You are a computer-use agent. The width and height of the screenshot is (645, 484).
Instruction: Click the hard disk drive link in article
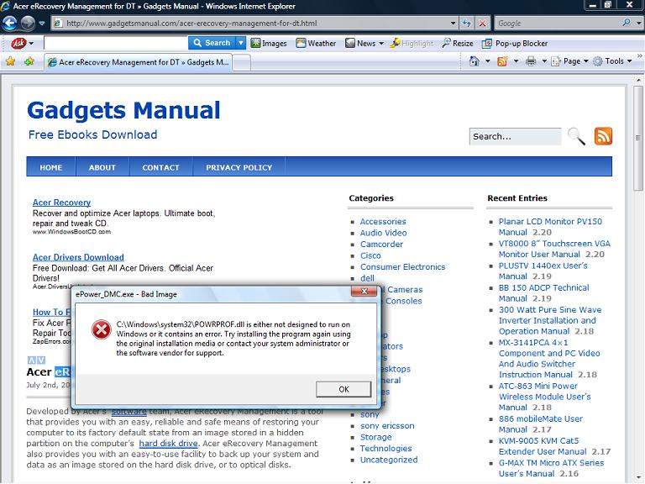pos(169,444)
